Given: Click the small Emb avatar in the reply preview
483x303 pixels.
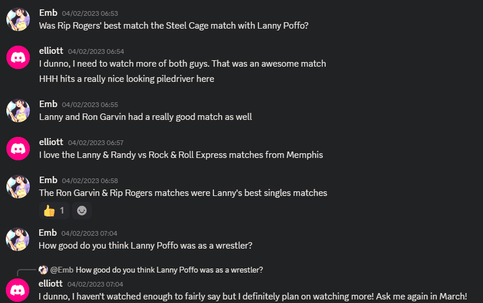Looking at the screenshot, I should click(x=43, y=270).
